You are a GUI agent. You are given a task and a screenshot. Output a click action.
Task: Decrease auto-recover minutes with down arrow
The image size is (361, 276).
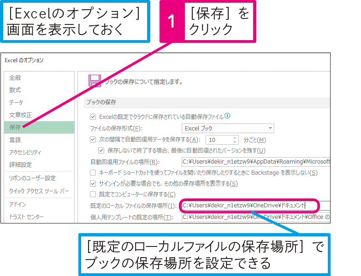pos(235,141)
